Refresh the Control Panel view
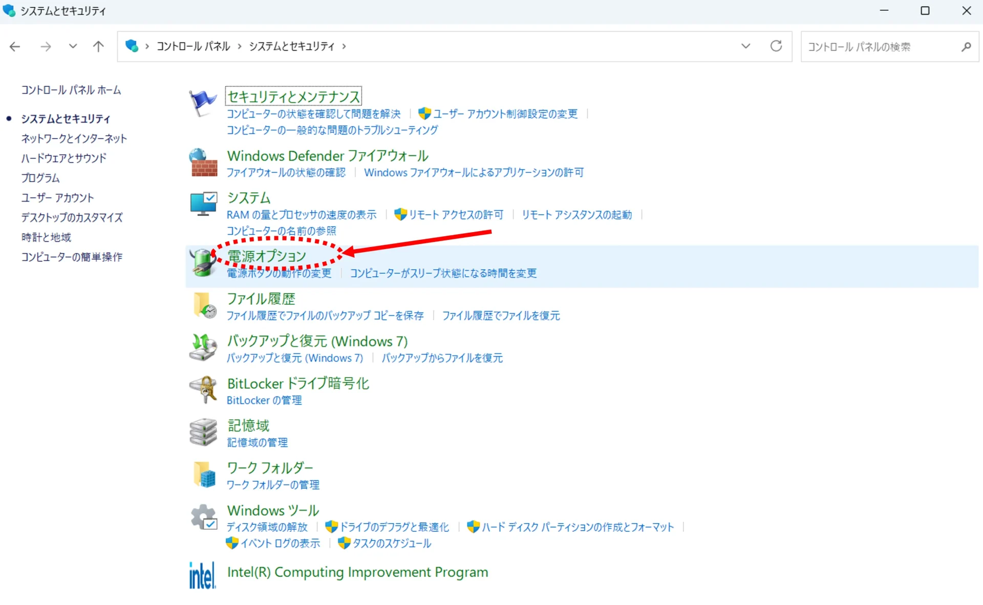983x605 pixels. (x=776, y=46)
